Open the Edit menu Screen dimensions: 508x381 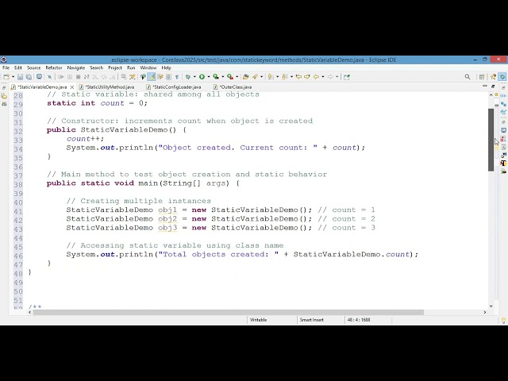[18, 67]
